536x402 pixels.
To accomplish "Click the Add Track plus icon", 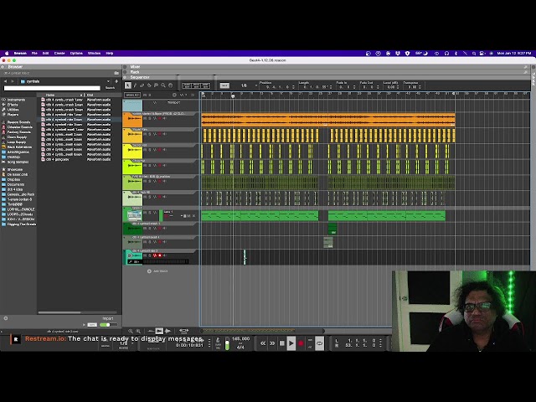I will click(x=149, y=271).
